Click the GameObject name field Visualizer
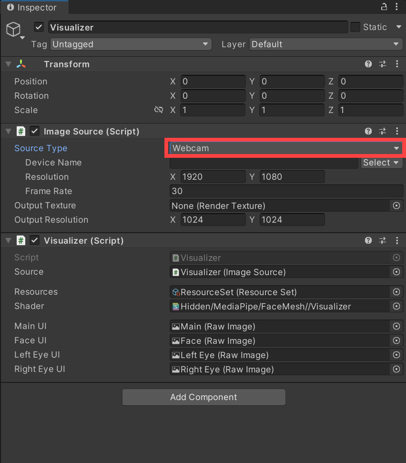Screen dimensions: 406x463 point(198,27)
